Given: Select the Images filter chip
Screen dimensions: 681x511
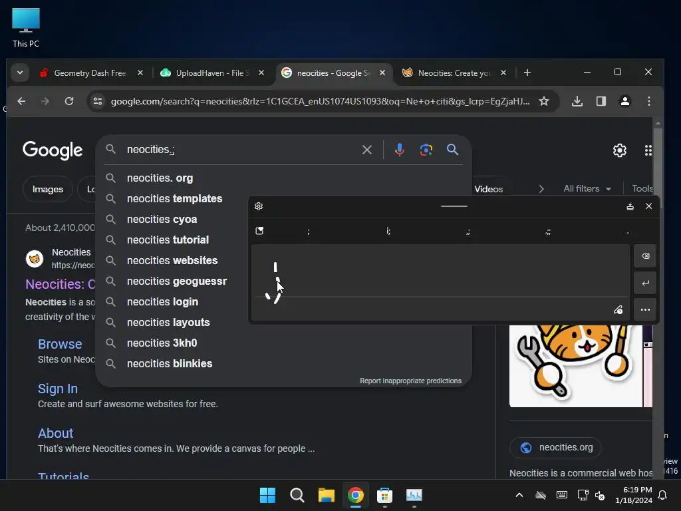Looking at the screenshot, I should pos(48,189).
